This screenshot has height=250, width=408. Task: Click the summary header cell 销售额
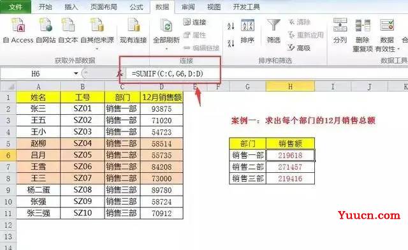pos(290,143)
